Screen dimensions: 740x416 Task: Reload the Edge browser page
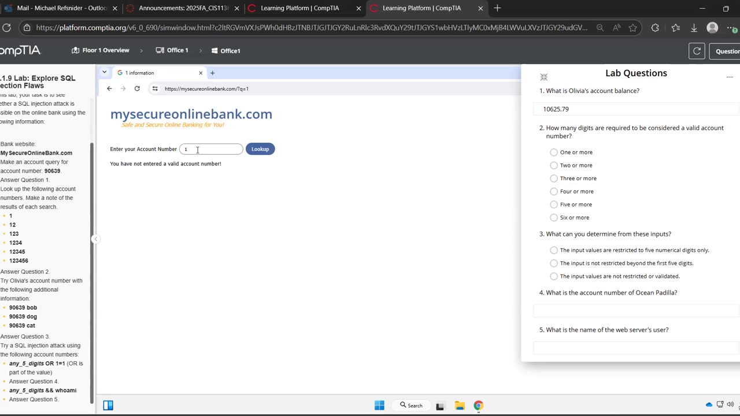click(x=7, y=28)
